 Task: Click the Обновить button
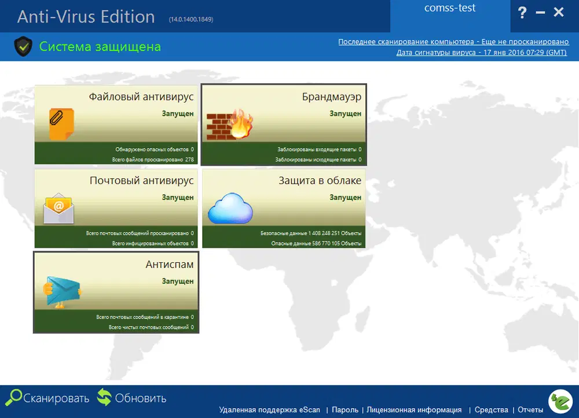coord(131,398)
